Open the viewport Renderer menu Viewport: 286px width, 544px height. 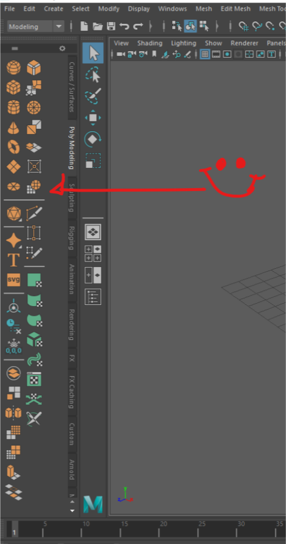244,43
